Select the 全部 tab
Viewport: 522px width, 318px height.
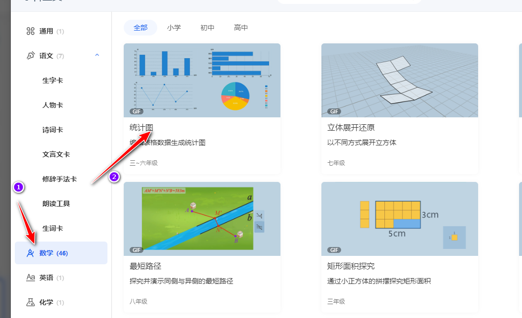pos(140,28)
